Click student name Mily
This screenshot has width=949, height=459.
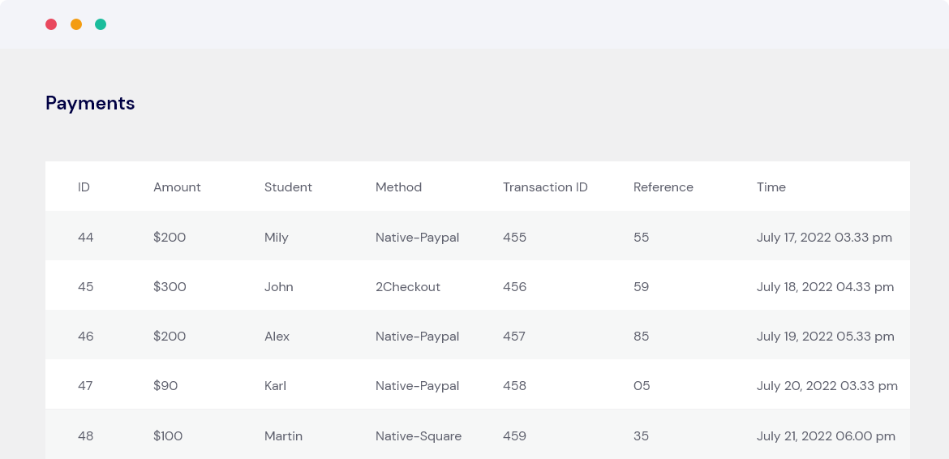(x=276, y=238)
